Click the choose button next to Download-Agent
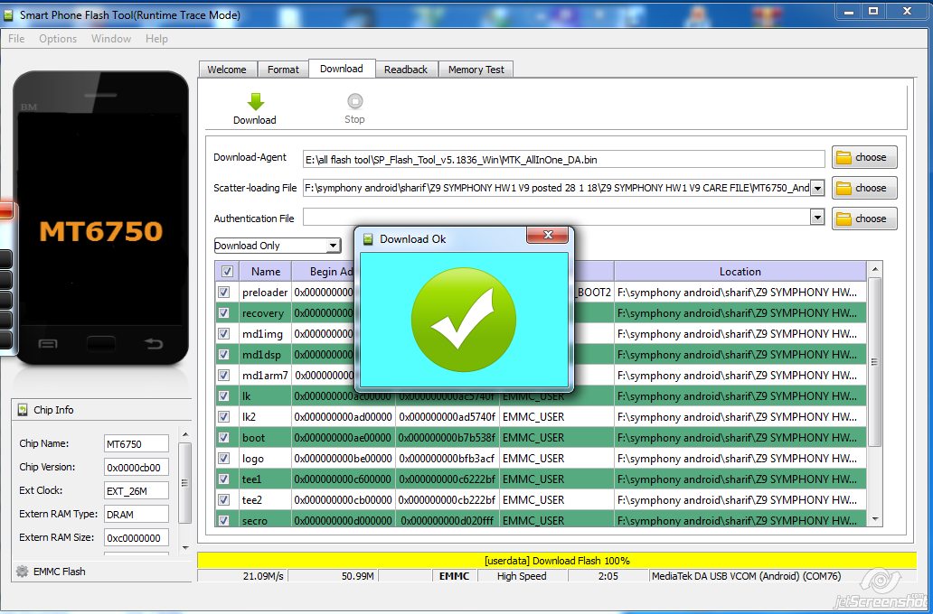Screen dimensions: 933x614 [863, 157]
